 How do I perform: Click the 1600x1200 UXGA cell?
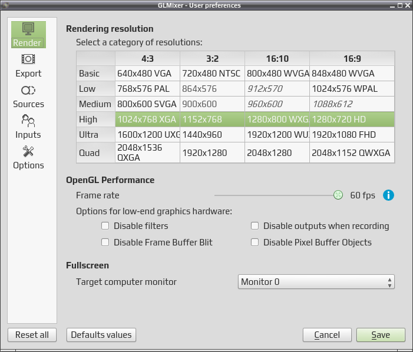click(x=147, y=134)
